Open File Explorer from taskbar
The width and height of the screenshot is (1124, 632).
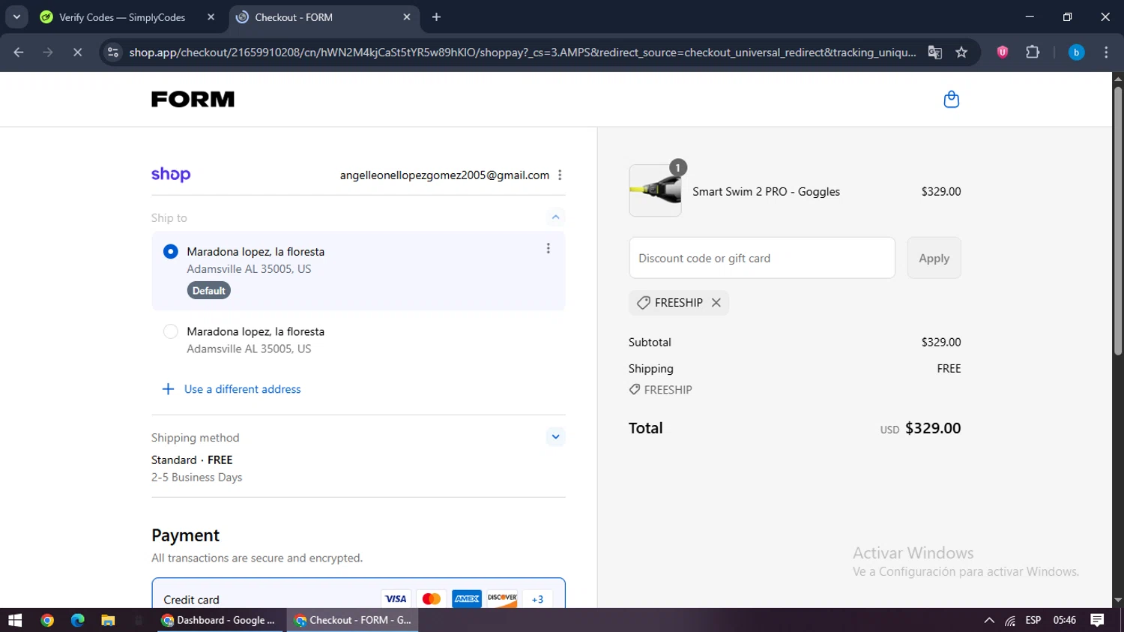pos(108,620)
